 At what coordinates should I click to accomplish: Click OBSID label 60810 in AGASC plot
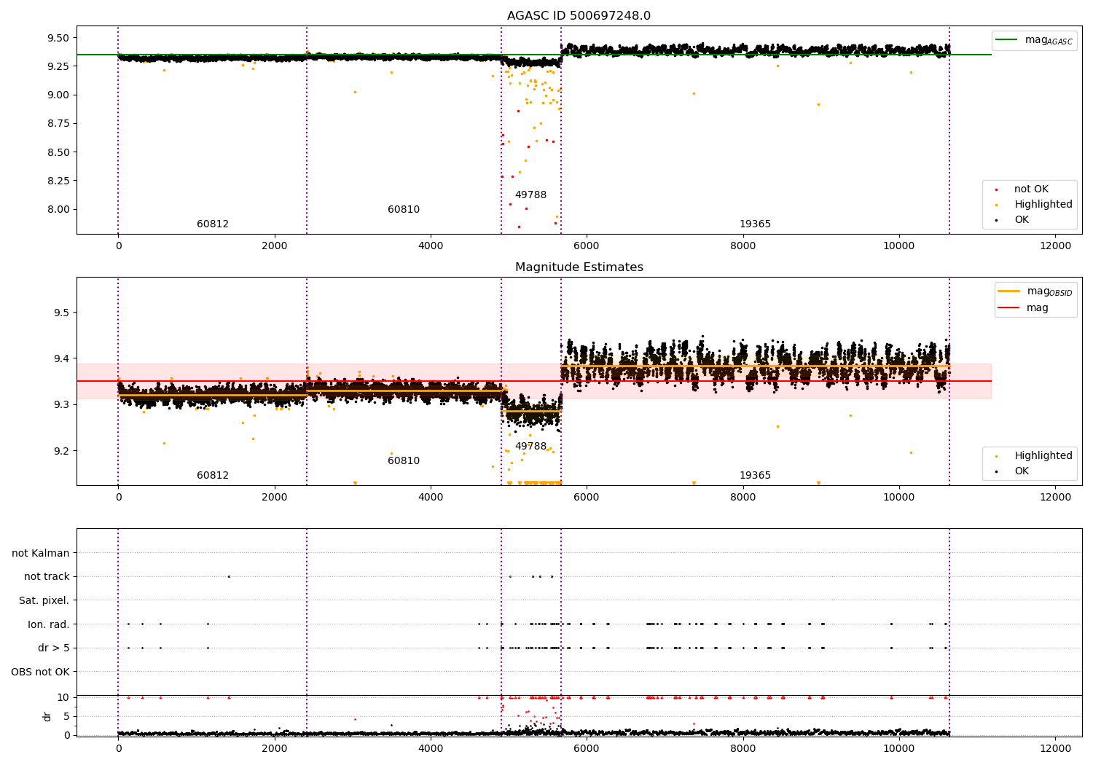pyautogui.click(x=404, y=210)
